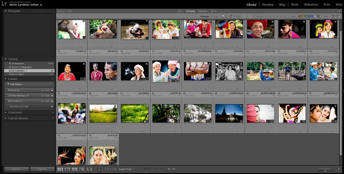The width and height of the screenshot is (344, 174).
Task: Switch to the Develop module
Action: tap(268, 4)
